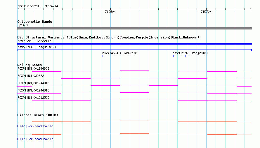
Task: Click the FOXP1|NM_001244816 transcript label
Action: pyautogui.click(x=33, y=90)
